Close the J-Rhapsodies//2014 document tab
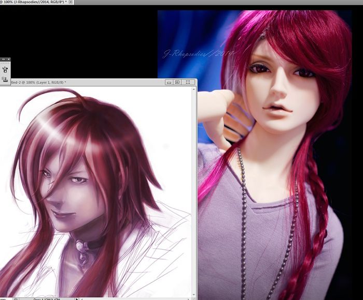The height and width of the screenshot is (300, 363). point(71,2)
